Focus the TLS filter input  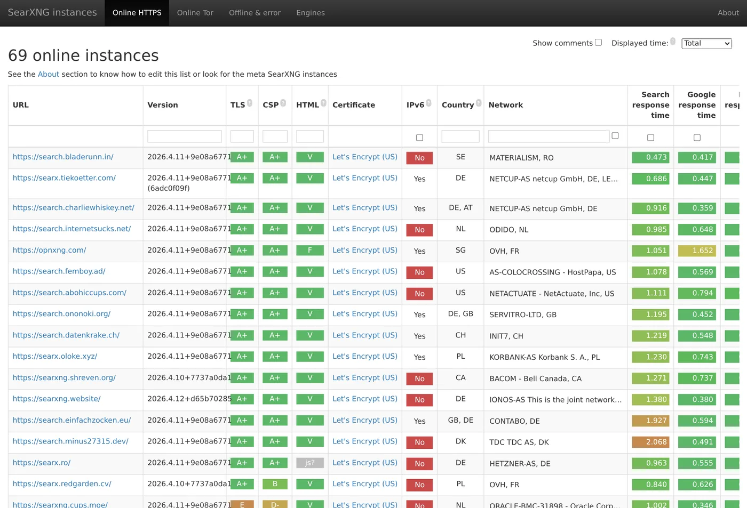click(242, 136)
